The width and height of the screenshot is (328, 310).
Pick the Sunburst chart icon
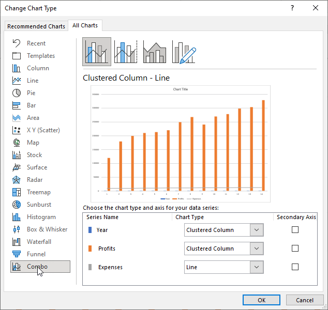pos(17,205)
